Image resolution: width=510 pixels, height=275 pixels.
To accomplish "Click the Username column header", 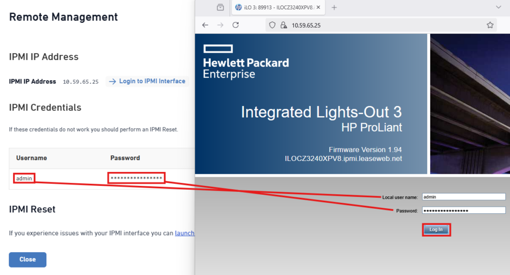I will pos(31,158).
